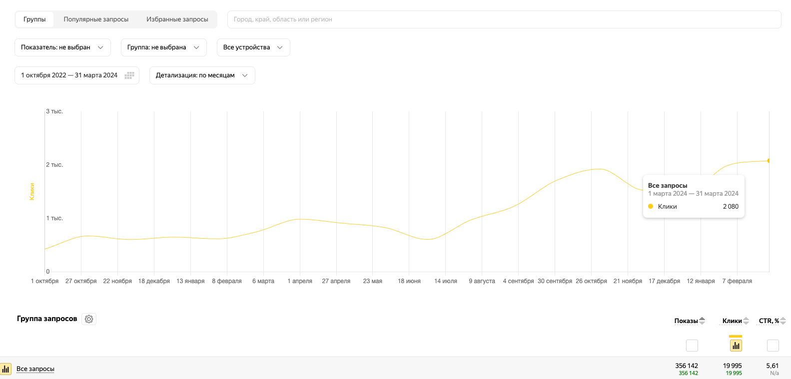Image resolution: width=791 pixels, height=379 pixels.
Task: Open the calendar grid icon in date range
Action: [x=129, y=75]
